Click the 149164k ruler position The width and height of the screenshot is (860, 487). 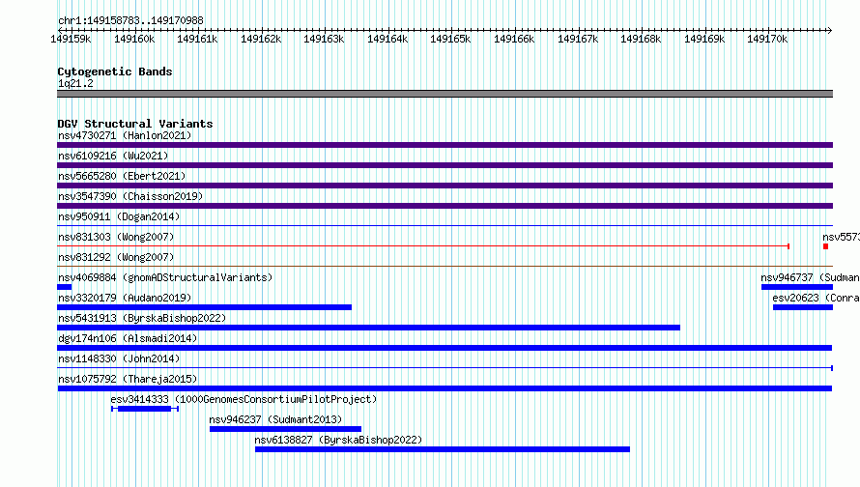pos(387,39)
